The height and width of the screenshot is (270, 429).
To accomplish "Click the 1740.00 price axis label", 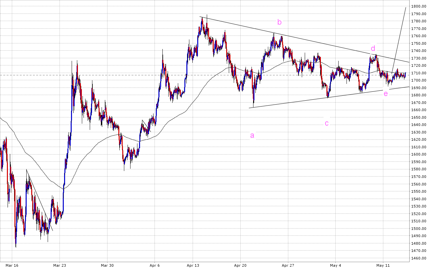I will [419, 51].
